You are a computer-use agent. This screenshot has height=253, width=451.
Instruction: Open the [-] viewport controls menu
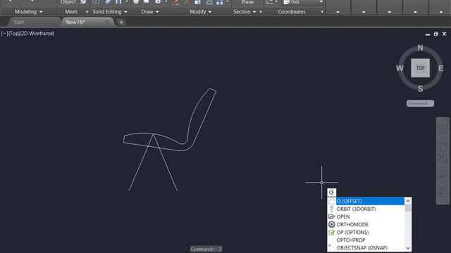pyautogui.click(x=4, y=34)
